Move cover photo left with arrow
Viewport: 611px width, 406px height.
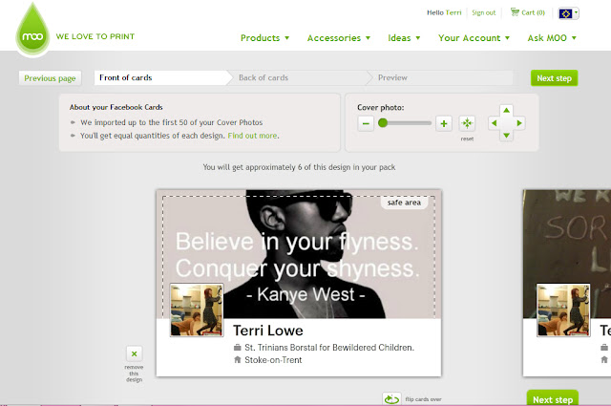point(495,123)
